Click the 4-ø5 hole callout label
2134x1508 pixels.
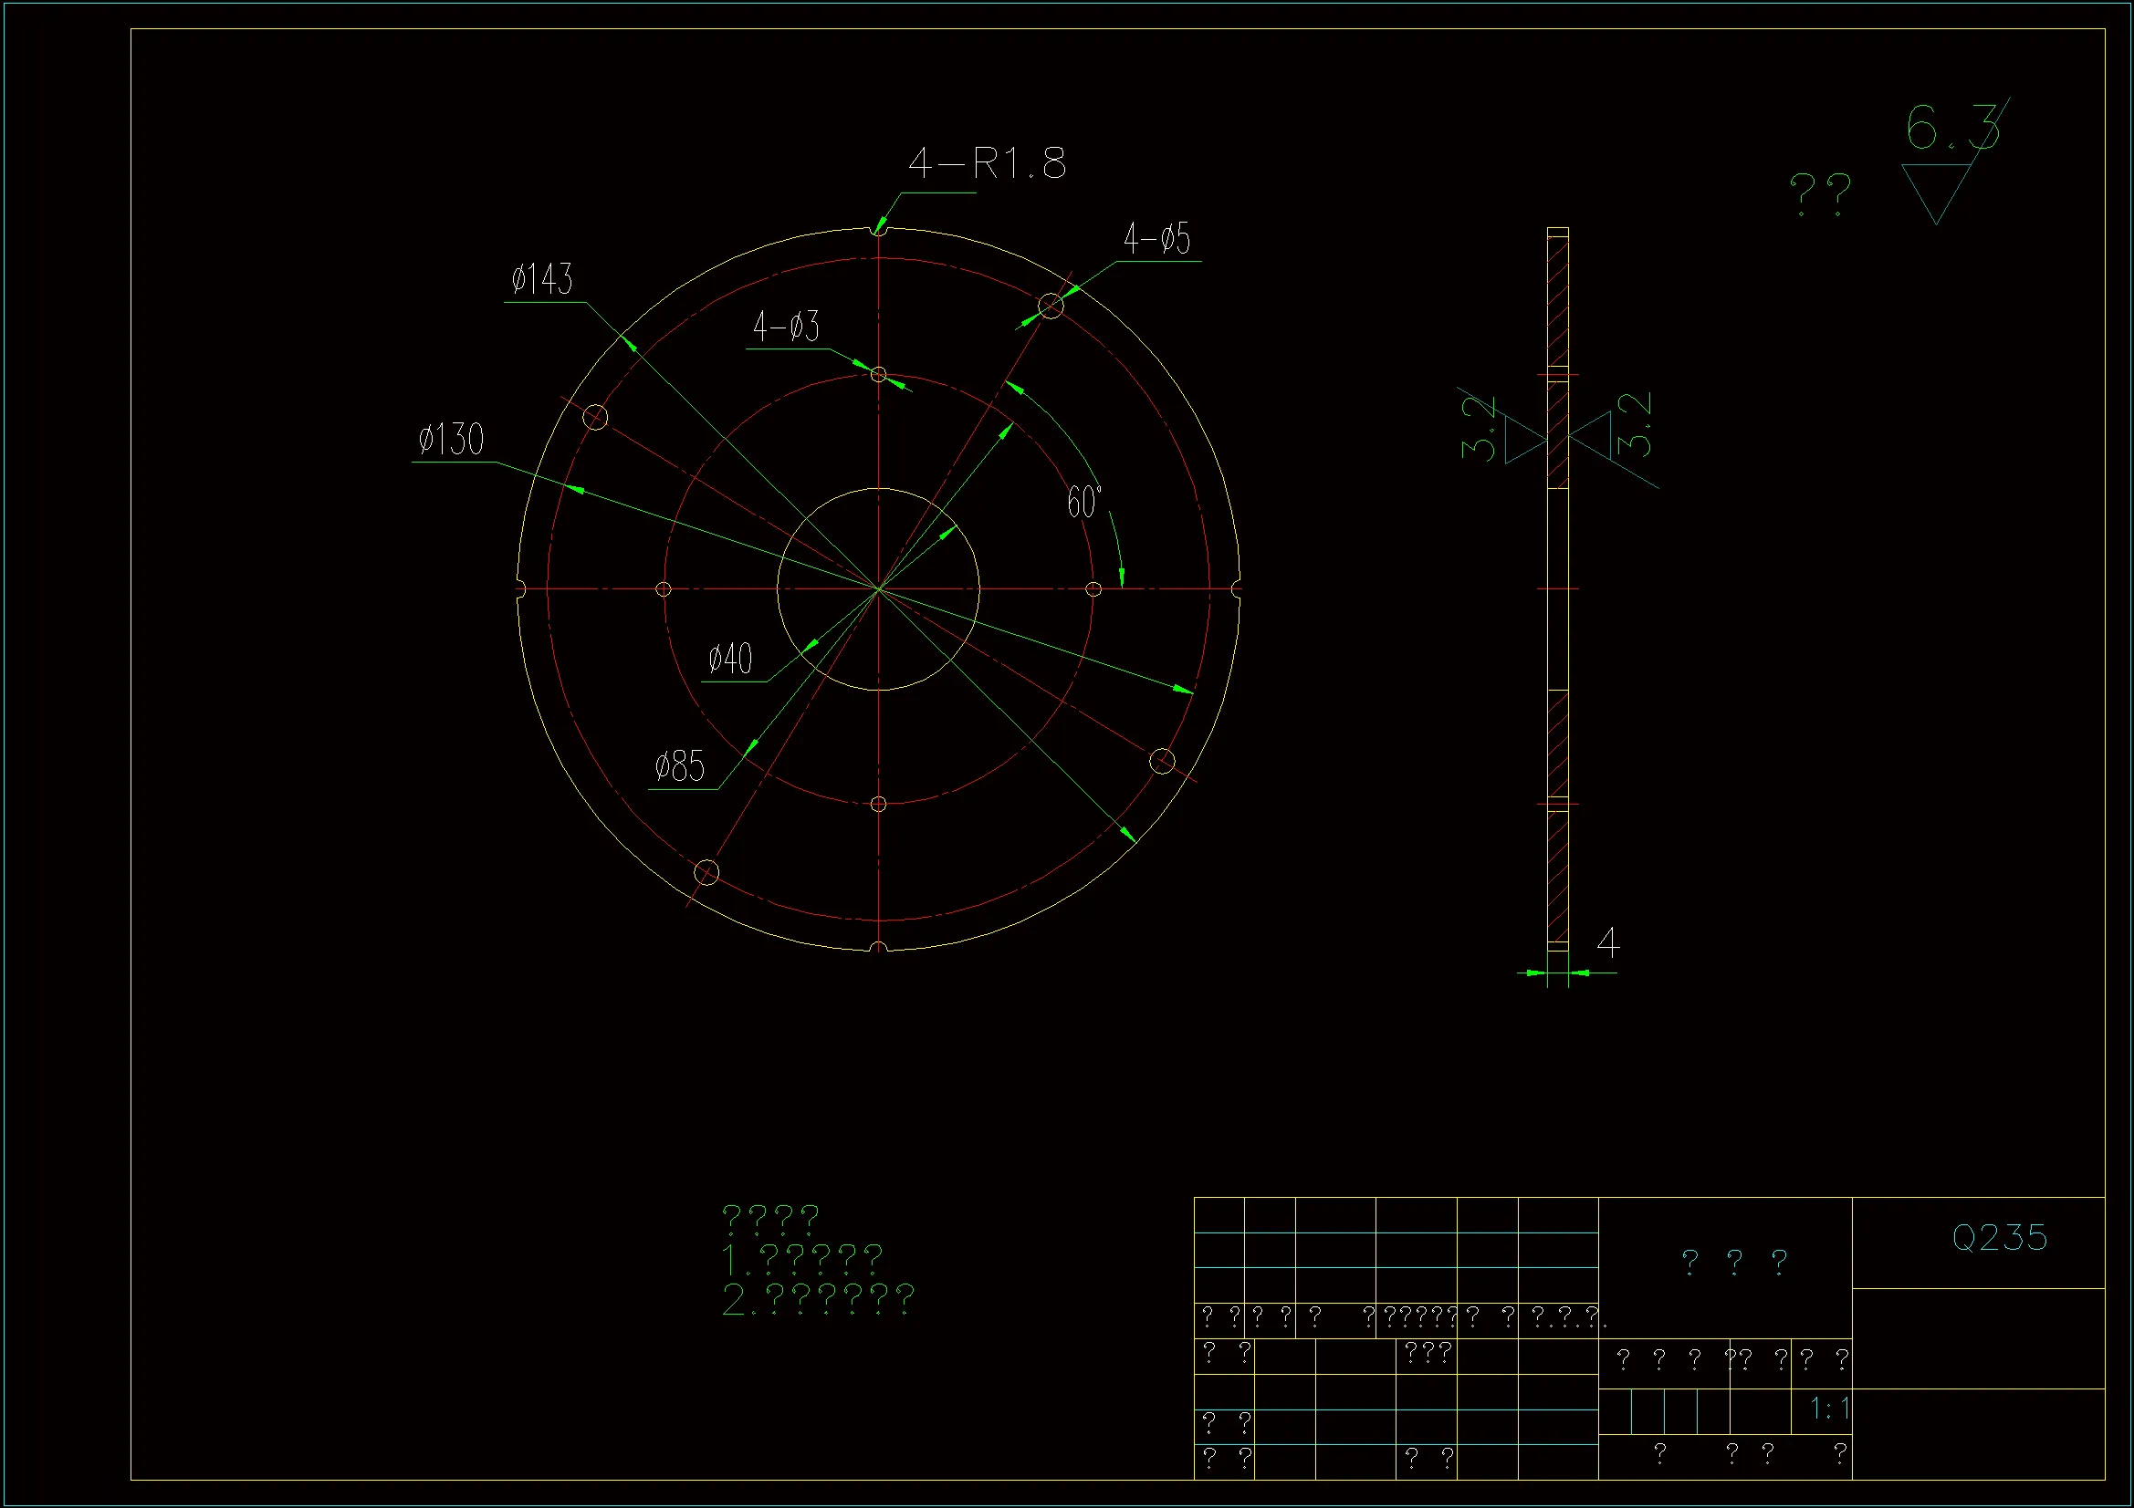point(1156,239)
